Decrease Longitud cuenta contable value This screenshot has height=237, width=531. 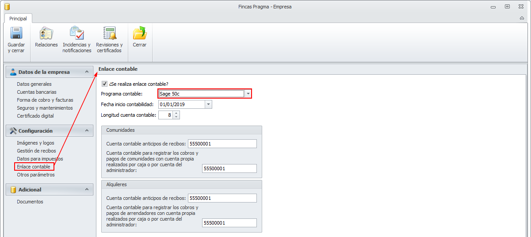pyautogui.click(x=176, y=117)
